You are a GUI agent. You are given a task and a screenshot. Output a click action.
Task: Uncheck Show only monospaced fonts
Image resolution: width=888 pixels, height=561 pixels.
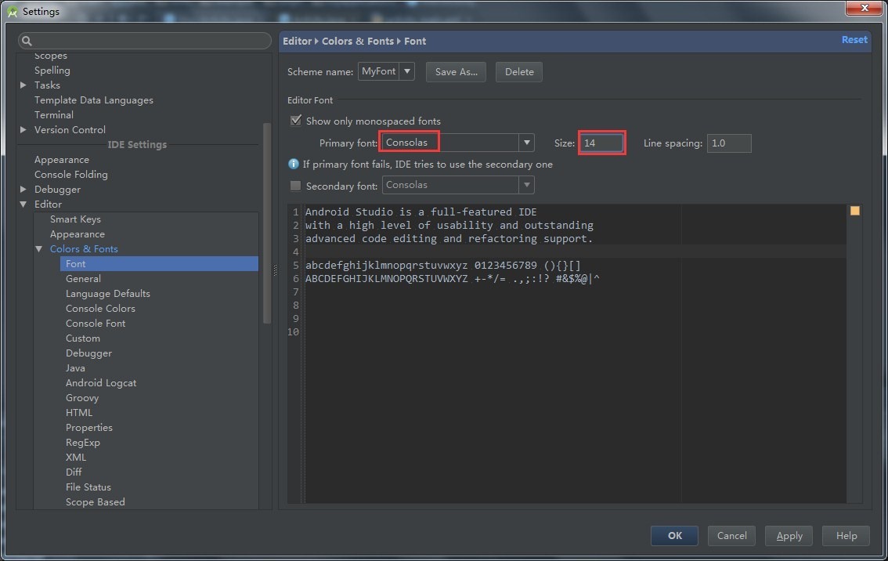point(296,121)
